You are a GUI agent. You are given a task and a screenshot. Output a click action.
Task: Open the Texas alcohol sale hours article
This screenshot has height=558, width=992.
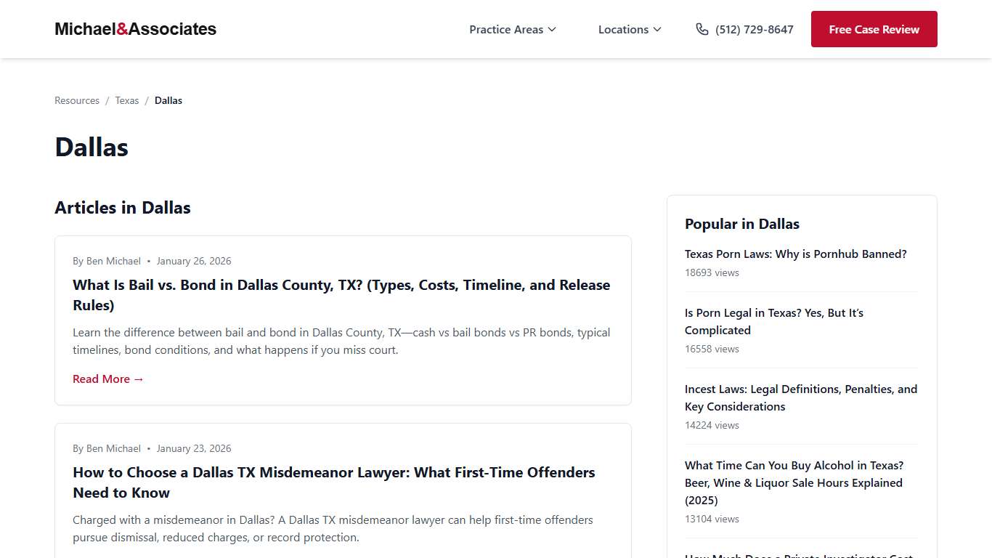coord(794,482)
